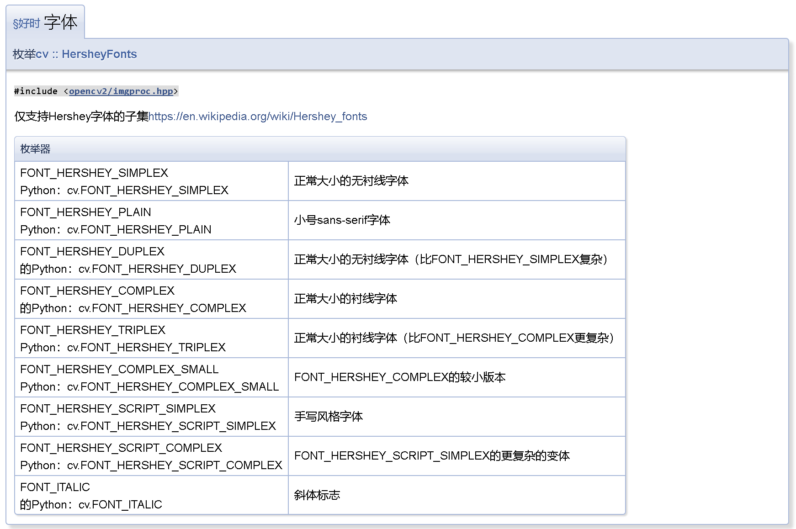The width and height of the screenshot is (796, 529).
Task: Open the HersheyFonts enum link
Action: coord(99,54)
